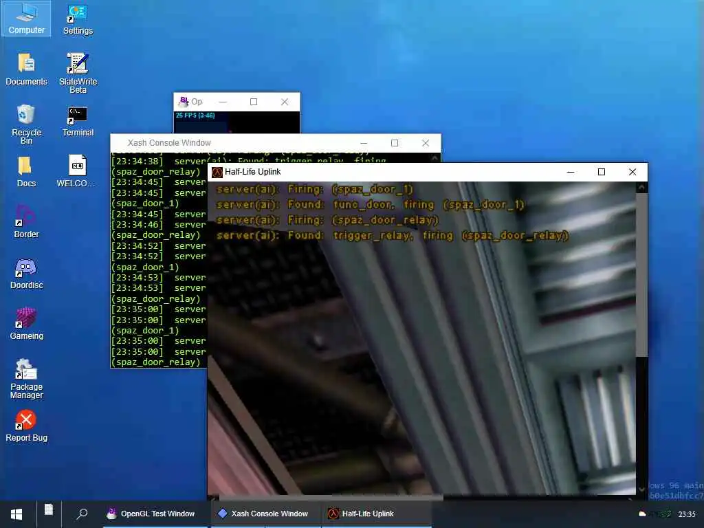The image size is (704, 528).
Task: Open the WELCO... markdown file icon
Action: pos(76,170)
